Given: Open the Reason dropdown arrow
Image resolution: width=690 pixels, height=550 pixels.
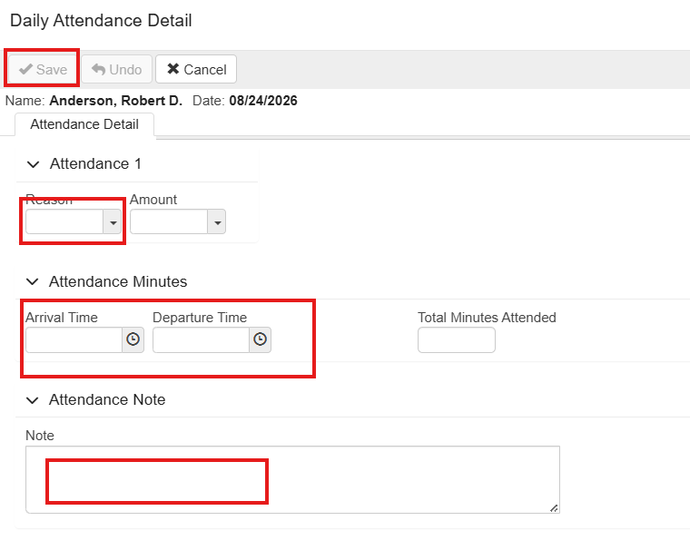Looking at the screenshot, I should pyautogui.click(x=113, y=221).
